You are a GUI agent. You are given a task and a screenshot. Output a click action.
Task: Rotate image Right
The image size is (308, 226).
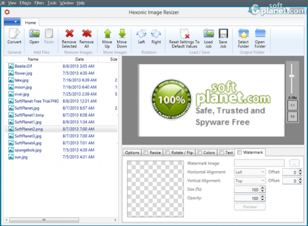click(x=156, y=34)
